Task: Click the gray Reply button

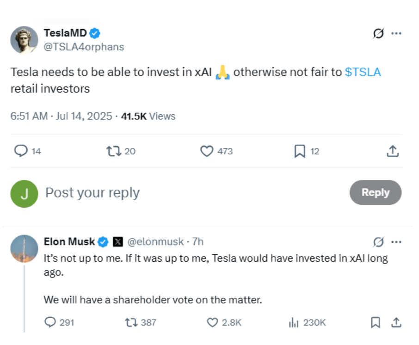Action: coord(376,192)
